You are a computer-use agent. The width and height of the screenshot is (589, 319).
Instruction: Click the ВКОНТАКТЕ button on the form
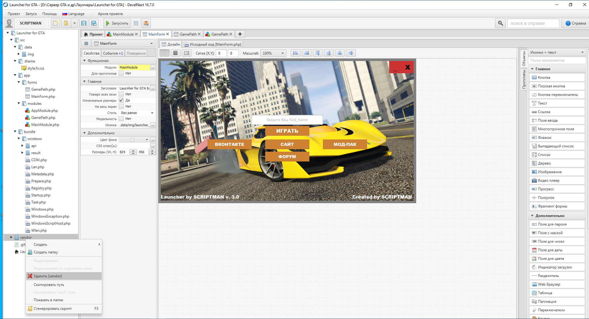229,144
